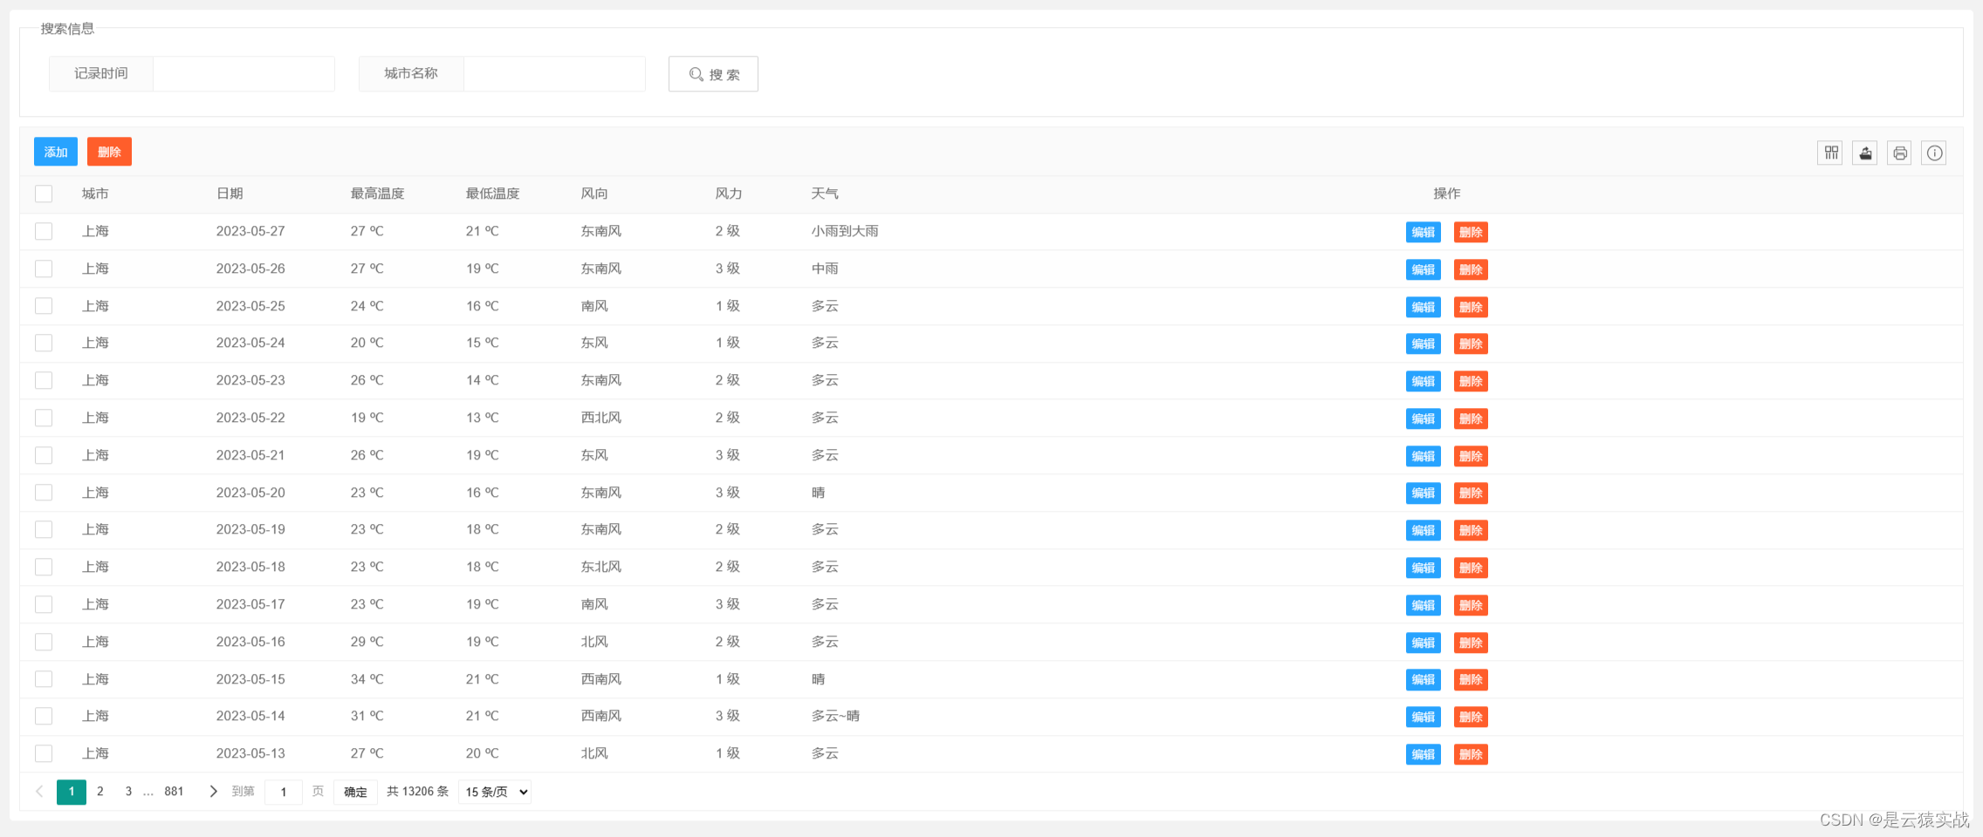The height and width of the screenshot is (837, 1983).
Task: Click the 最低温度 column header
Action: pyautogui.click(x=492, y=194)
